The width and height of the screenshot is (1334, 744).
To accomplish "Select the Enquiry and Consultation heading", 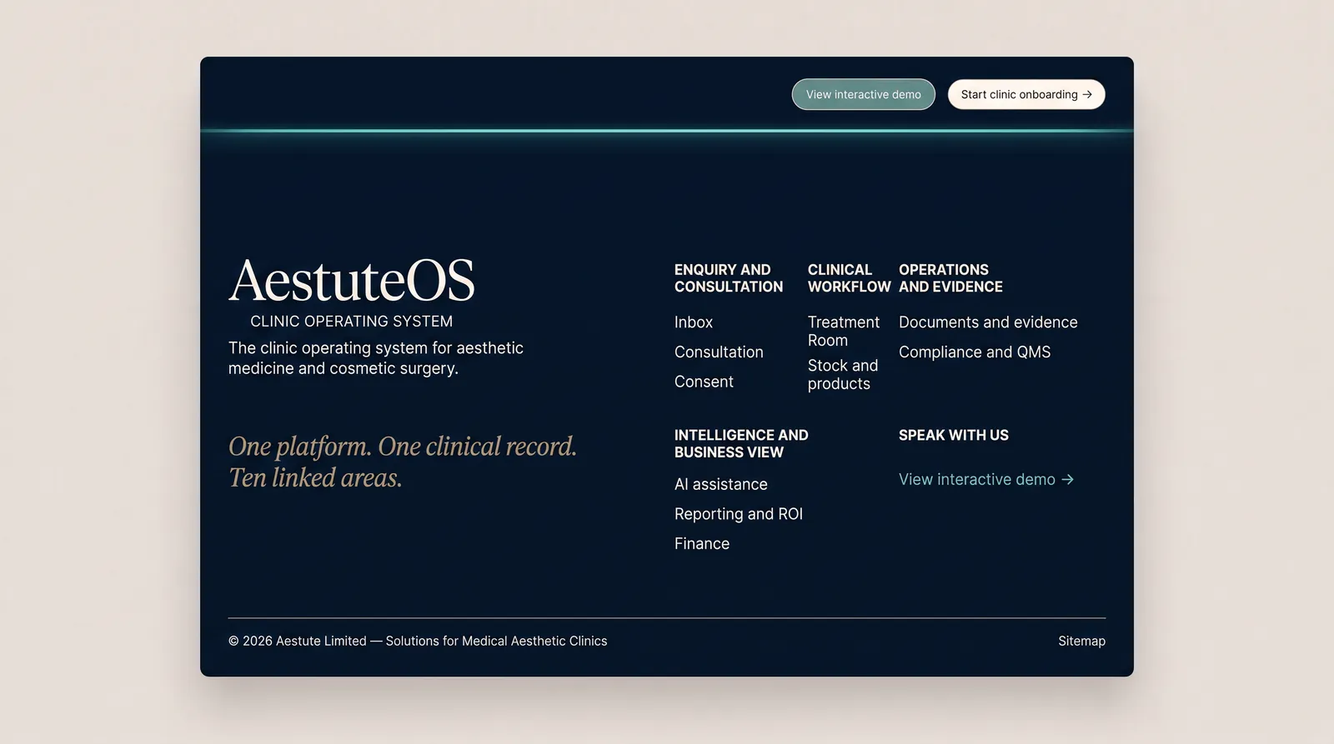I will [x=729, y=278].
